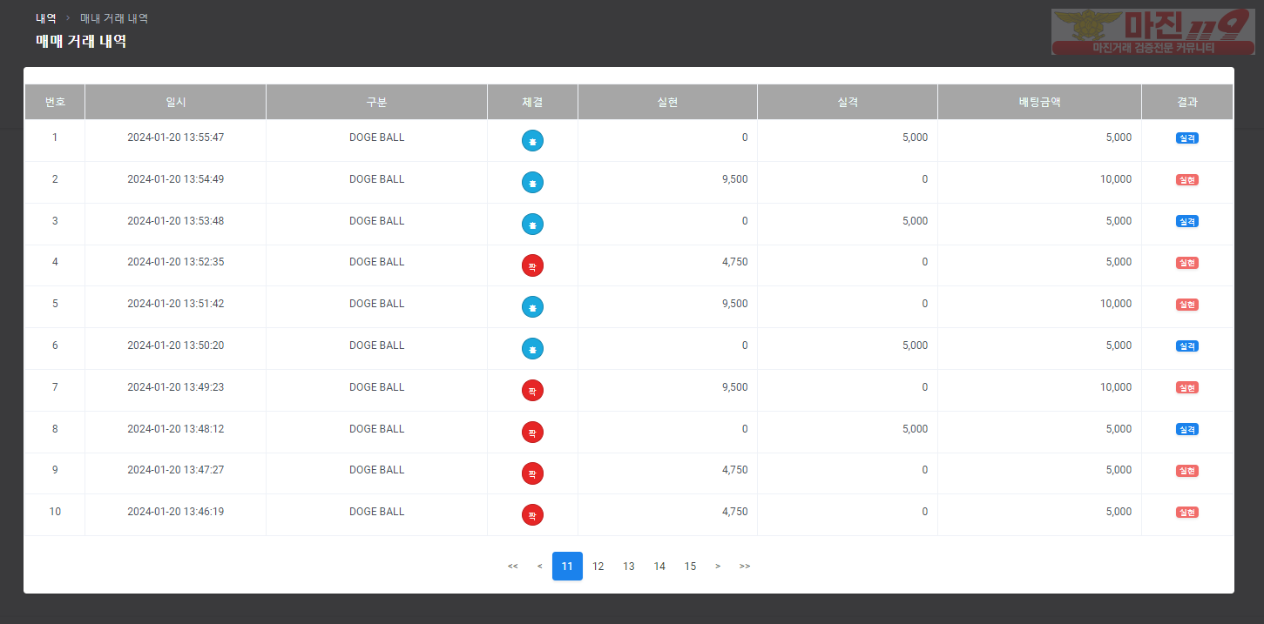Click the blue 실격 badge in row 3
1264x624 pixels.
click(x=1187, y=221)
